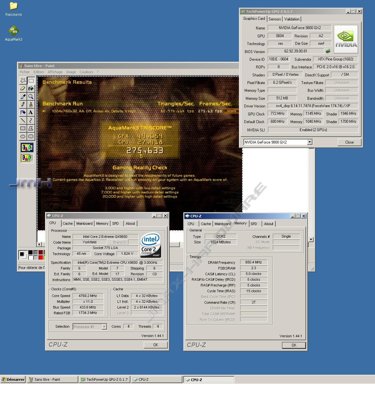
Task: Click the Intel Core 2 Extreme logo
Action: pos(150,245)
